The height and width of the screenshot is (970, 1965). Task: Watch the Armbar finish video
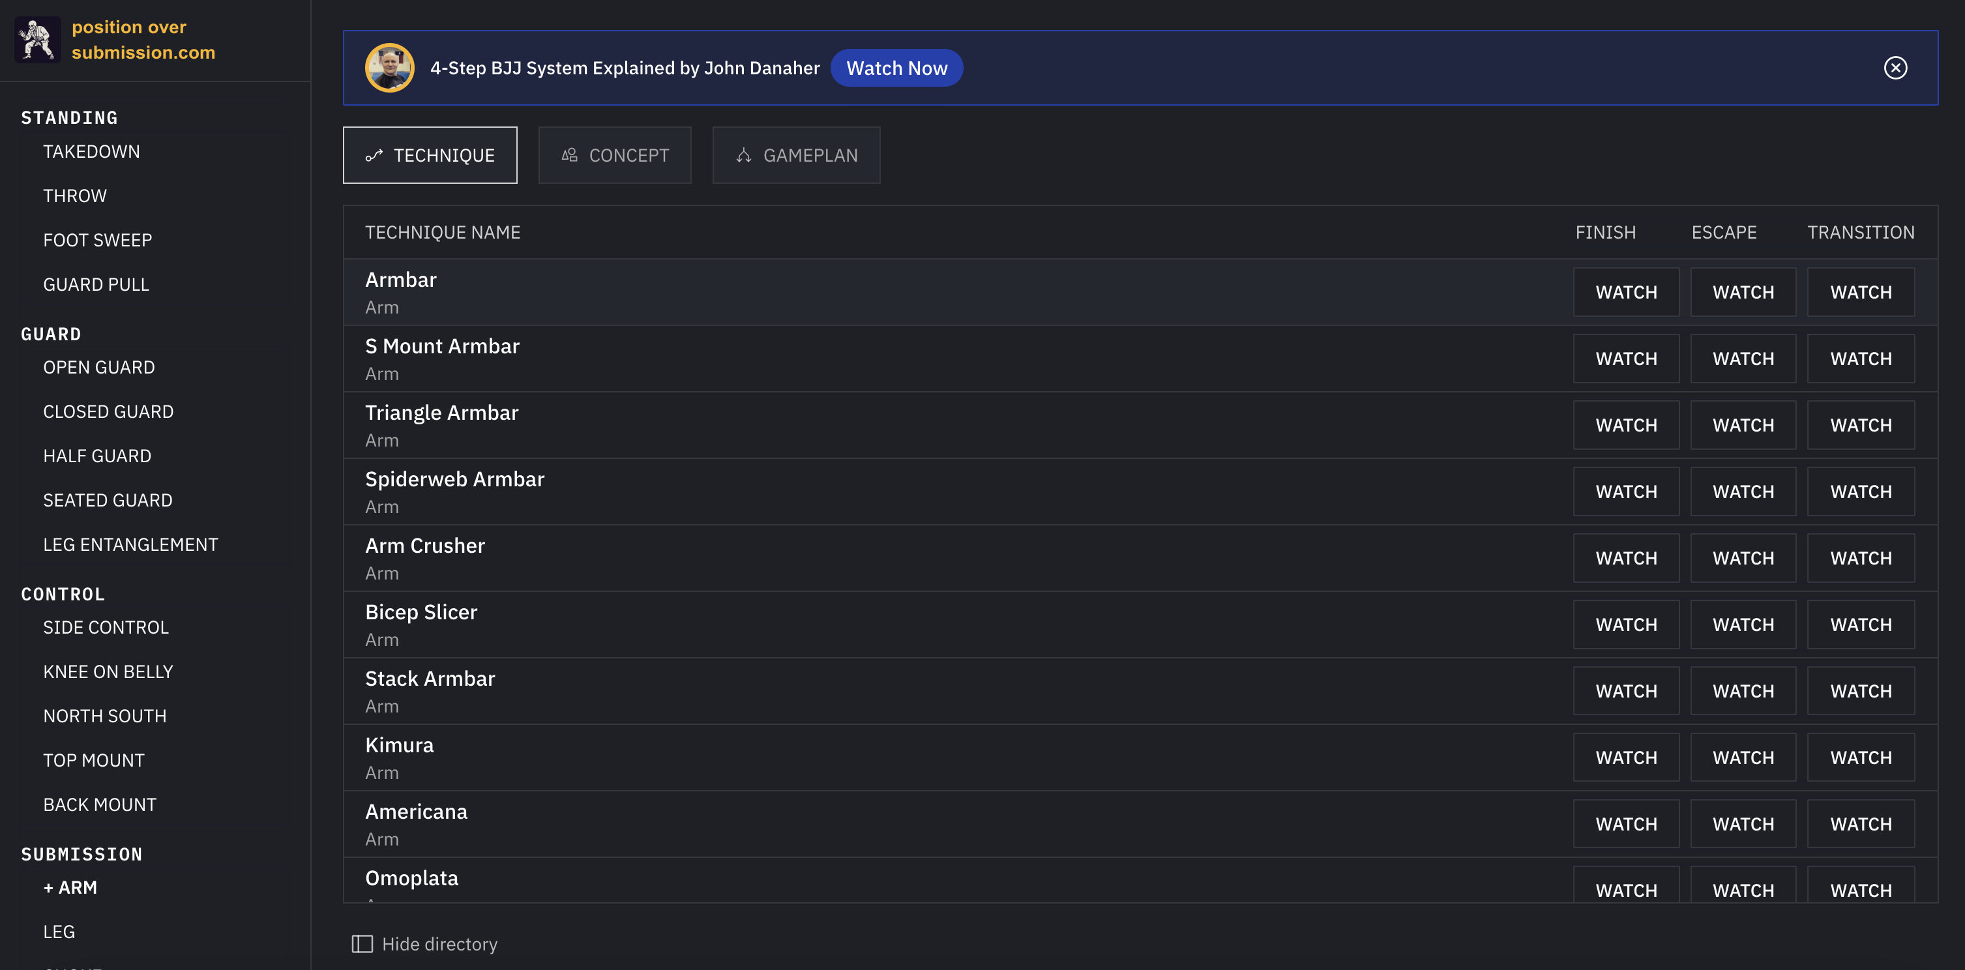[1625, 292]
